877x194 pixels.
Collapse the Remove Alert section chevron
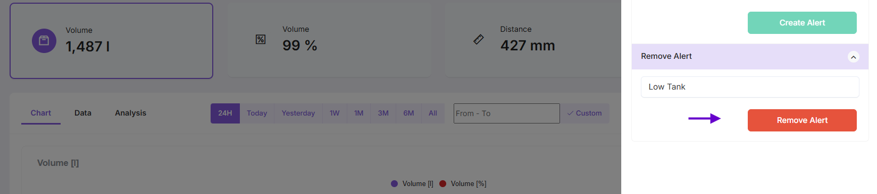coord(853,57)
